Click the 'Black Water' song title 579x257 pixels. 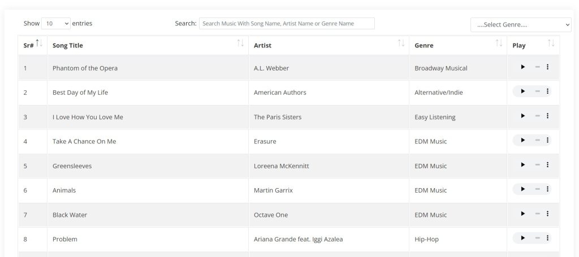70,215
